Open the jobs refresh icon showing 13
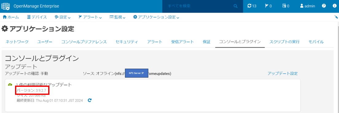 point(252,6)
